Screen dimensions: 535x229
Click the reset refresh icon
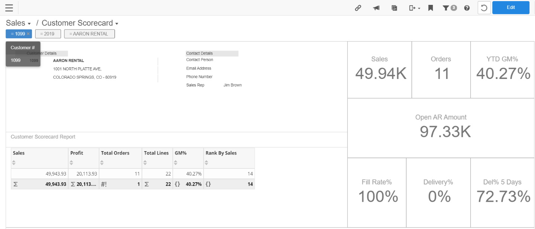484,7
